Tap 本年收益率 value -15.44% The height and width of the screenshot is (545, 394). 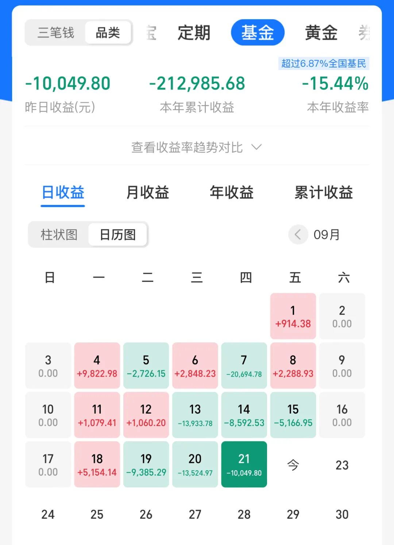coord(335,83)
